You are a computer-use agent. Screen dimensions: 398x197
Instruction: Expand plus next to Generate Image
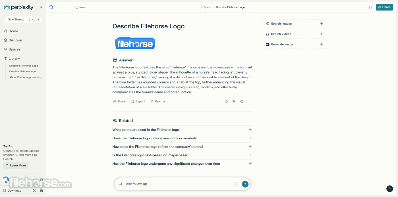(x=322, y=44)
